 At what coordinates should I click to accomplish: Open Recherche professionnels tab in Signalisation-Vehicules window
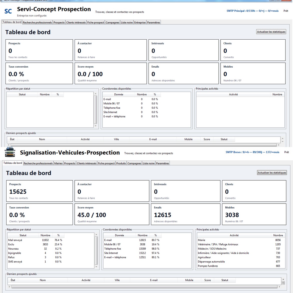click(38, 163)
